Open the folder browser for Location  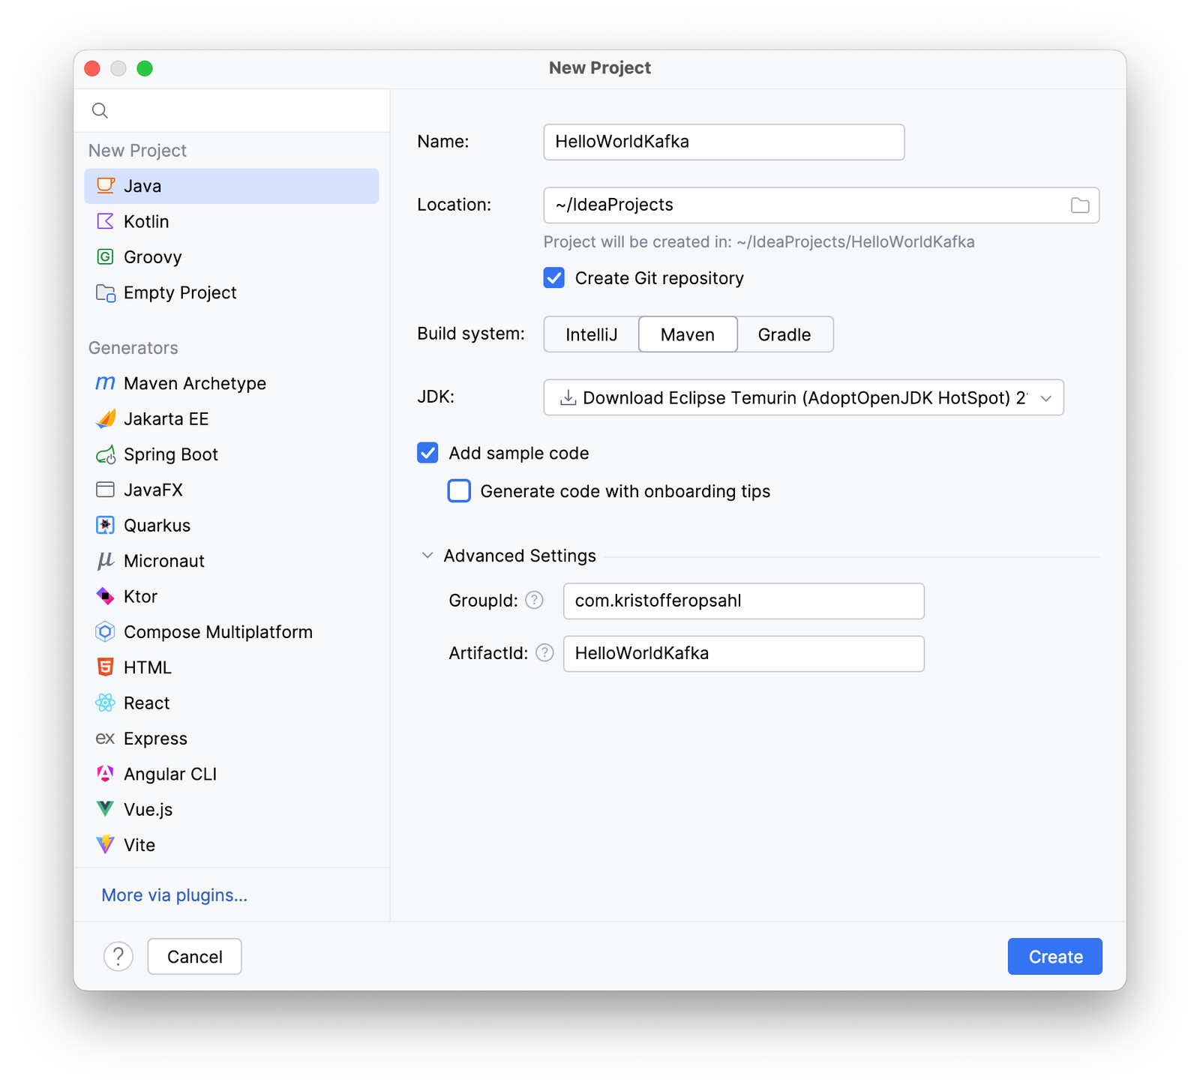click(1080, 205)
